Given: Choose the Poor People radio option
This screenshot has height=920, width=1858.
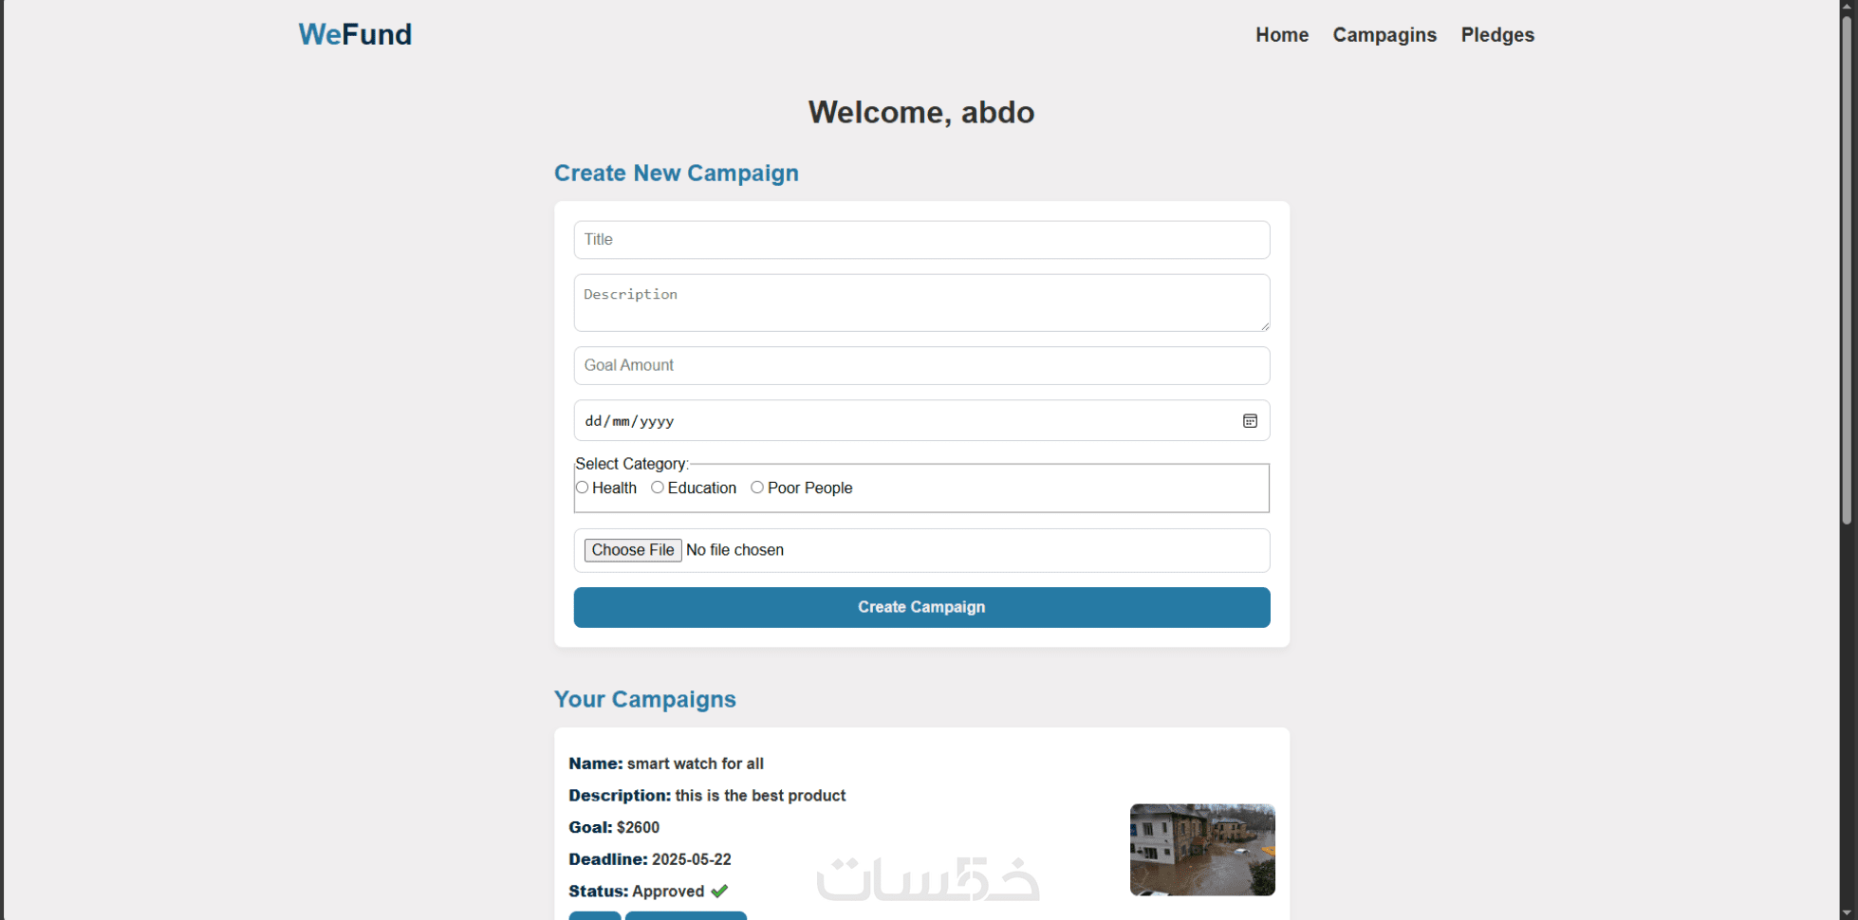Looking at the screenshot, I should point(757,488).
